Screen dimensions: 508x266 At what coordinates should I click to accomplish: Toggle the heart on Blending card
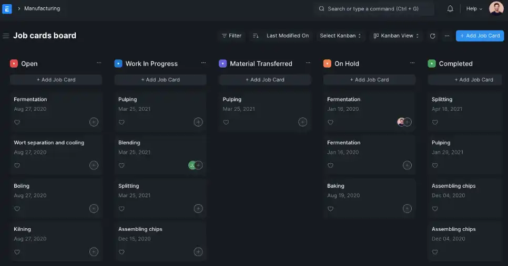coord(121,165)
